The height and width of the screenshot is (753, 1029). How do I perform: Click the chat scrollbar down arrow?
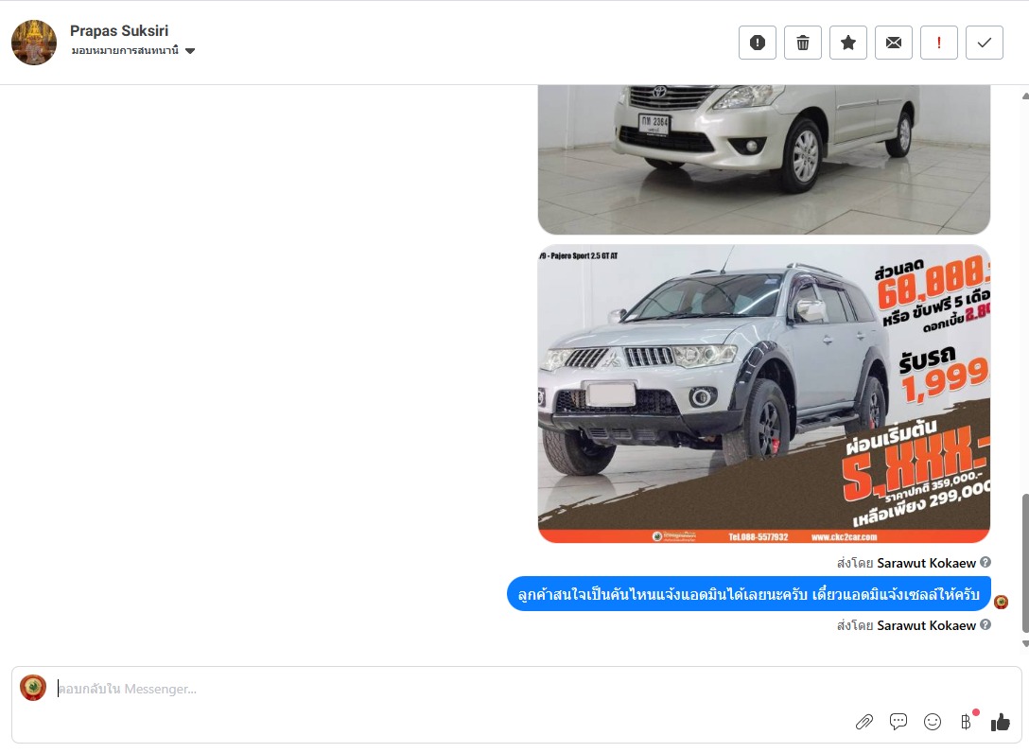(x=1024, y=643)
